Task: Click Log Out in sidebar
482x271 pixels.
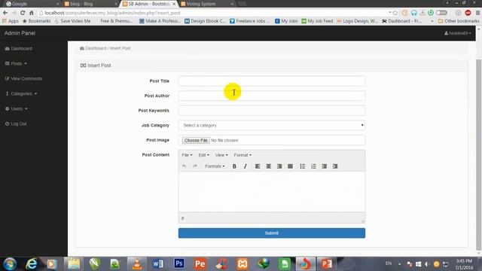Action: 16,123
